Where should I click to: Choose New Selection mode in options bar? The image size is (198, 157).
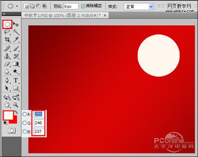[x=27, y=6]
